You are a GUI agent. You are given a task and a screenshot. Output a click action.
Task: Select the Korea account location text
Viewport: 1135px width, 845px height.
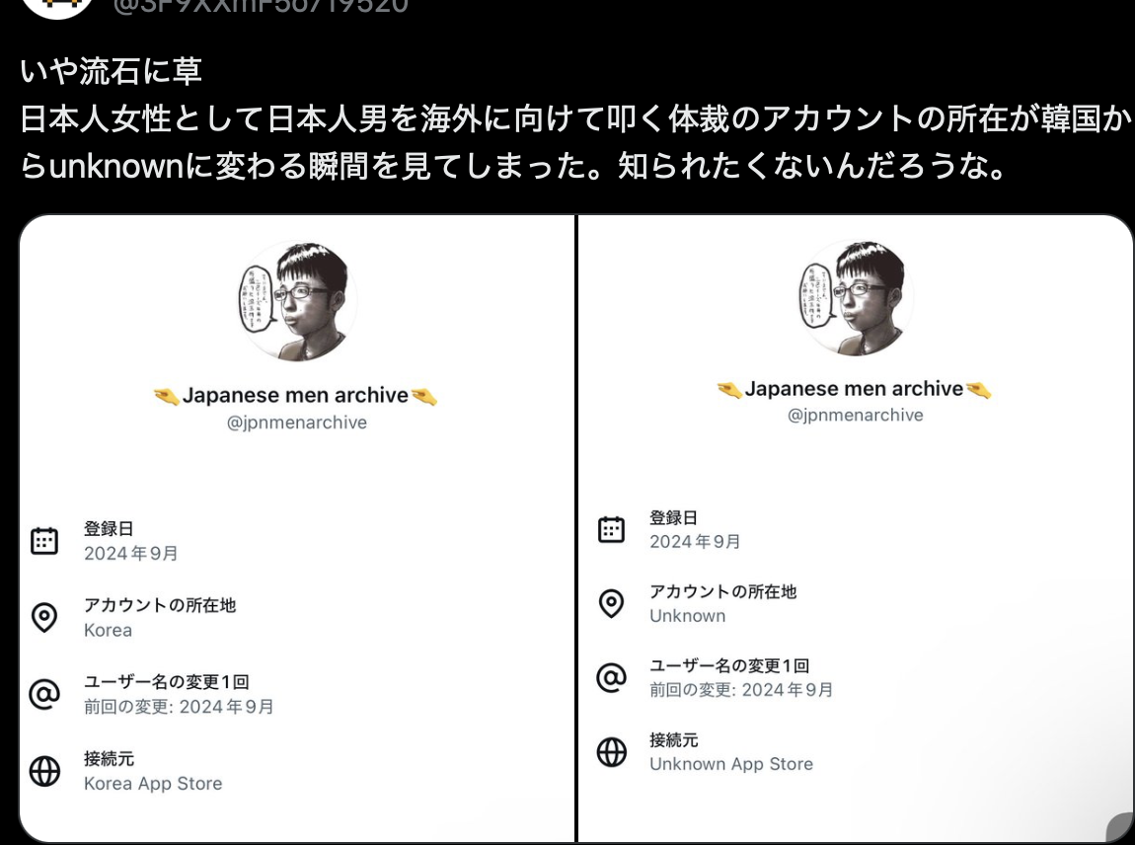tap(108, 630)
